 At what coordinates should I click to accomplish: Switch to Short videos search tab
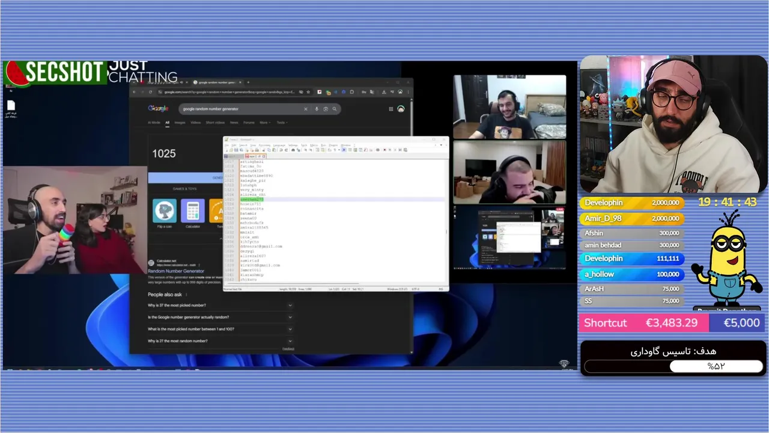tap(215, 122)
